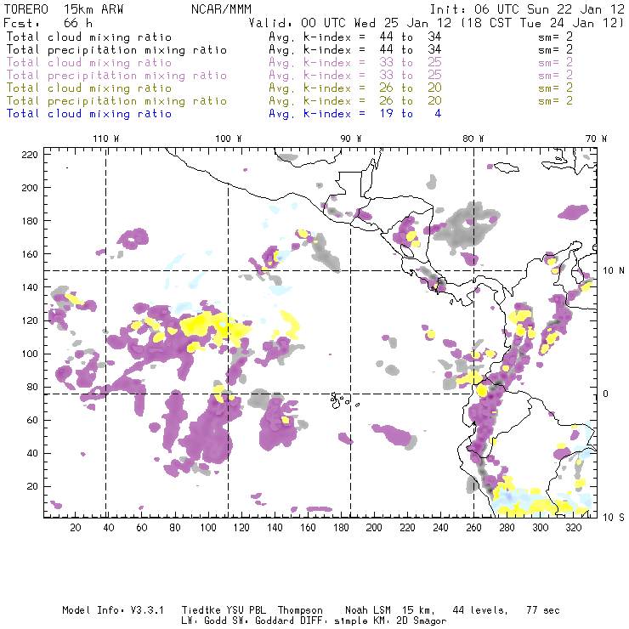
Task: Click the '200' tick label on the vertical axis
Action: pos(29,188)
